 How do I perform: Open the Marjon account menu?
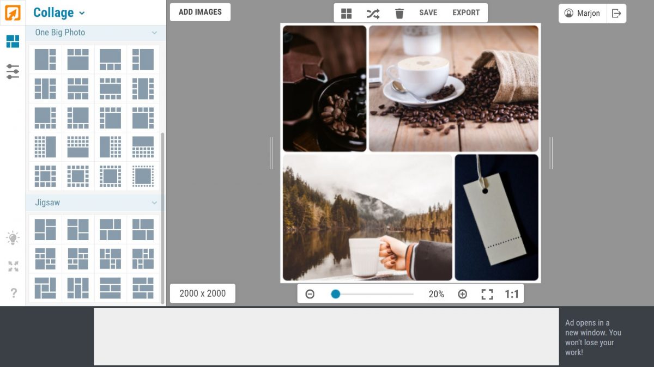(x=582, y=13)
